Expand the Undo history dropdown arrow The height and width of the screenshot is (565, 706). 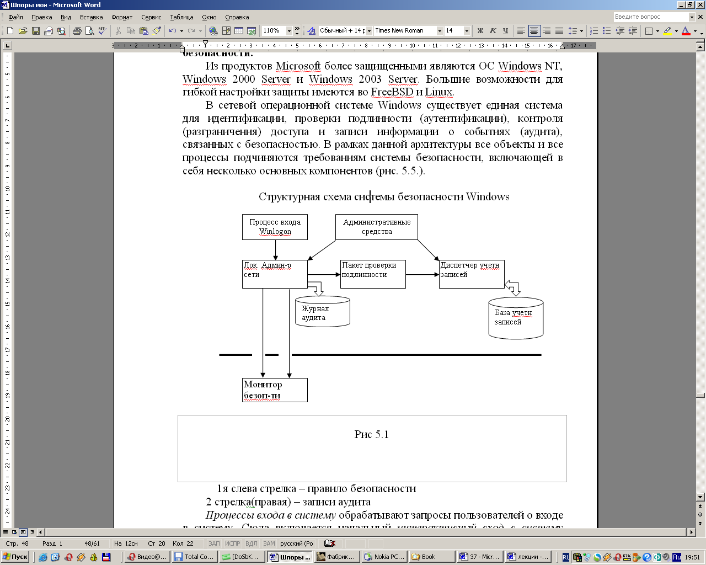coord(181,31)
